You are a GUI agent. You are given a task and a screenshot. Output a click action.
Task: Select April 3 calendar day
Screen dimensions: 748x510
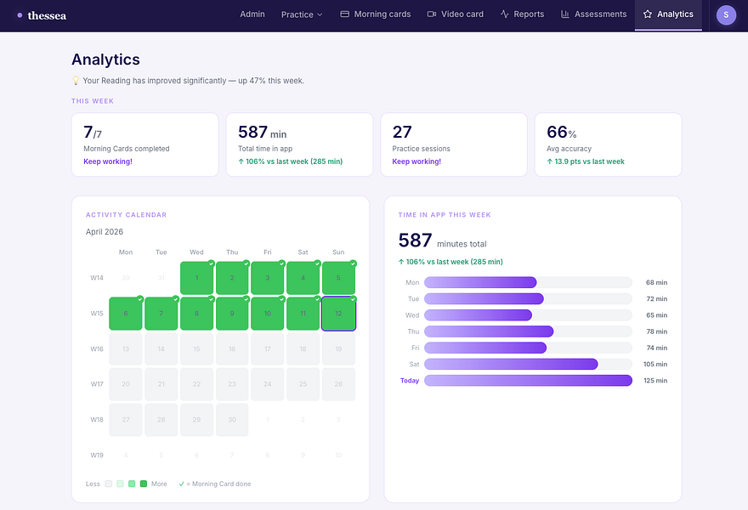(268, 278)
